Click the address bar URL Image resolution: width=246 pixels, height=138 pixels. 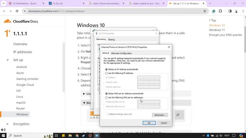(x=57, y=11)
